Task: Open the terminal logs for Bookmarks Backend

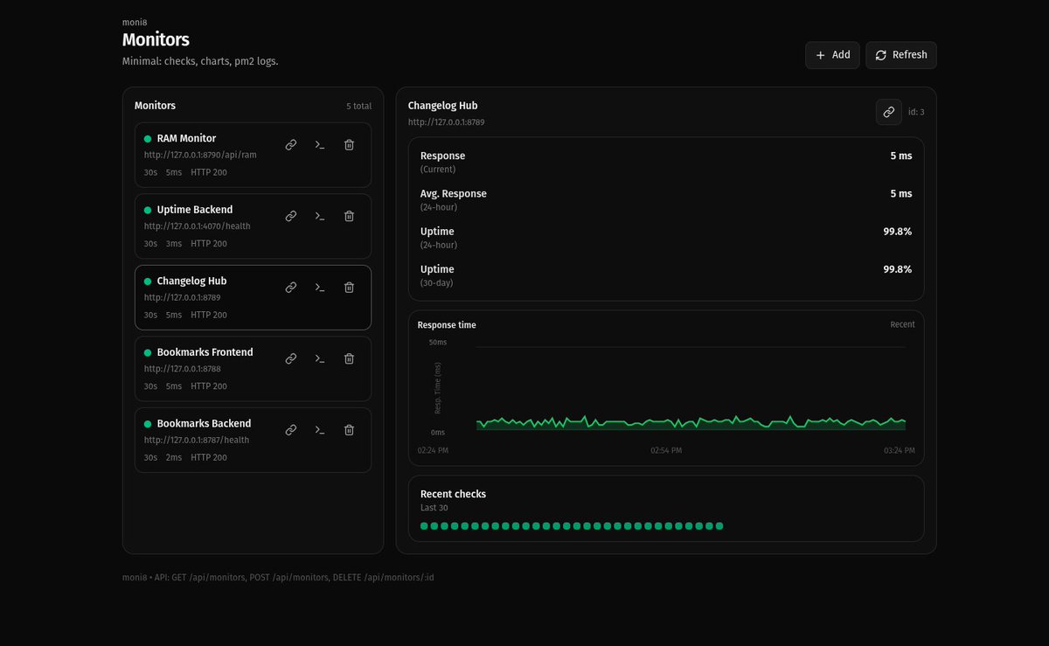Action: pos(319,429)
